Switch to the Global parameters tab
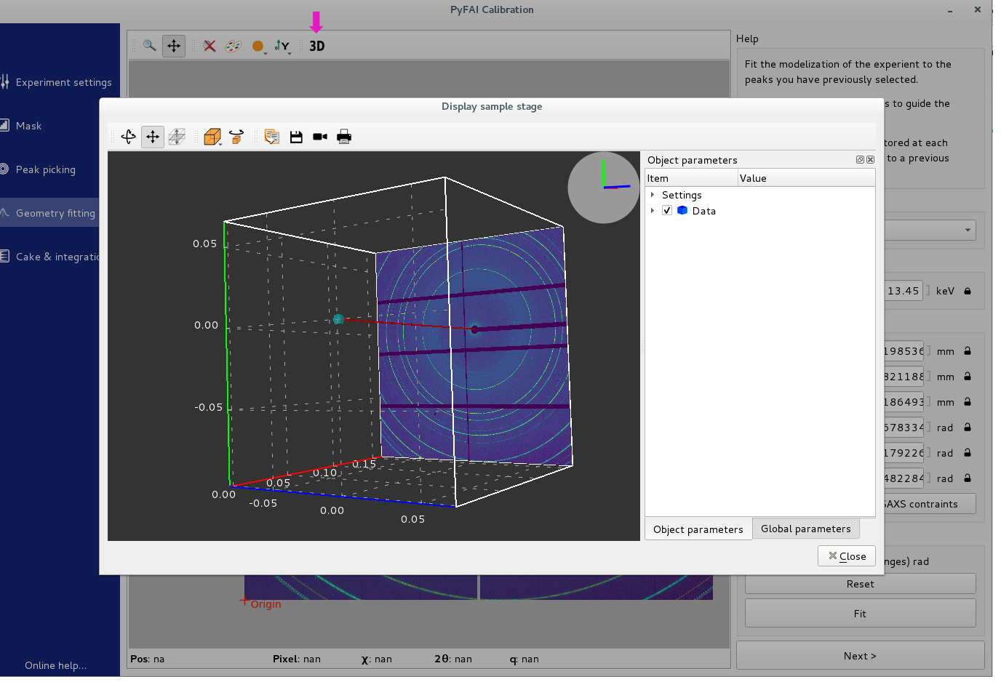This screenshot has height=682, width=1001. pyautogui.click(x=805, y=529)
